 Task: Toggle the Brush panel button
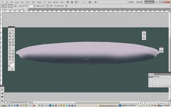click(16, 6)
